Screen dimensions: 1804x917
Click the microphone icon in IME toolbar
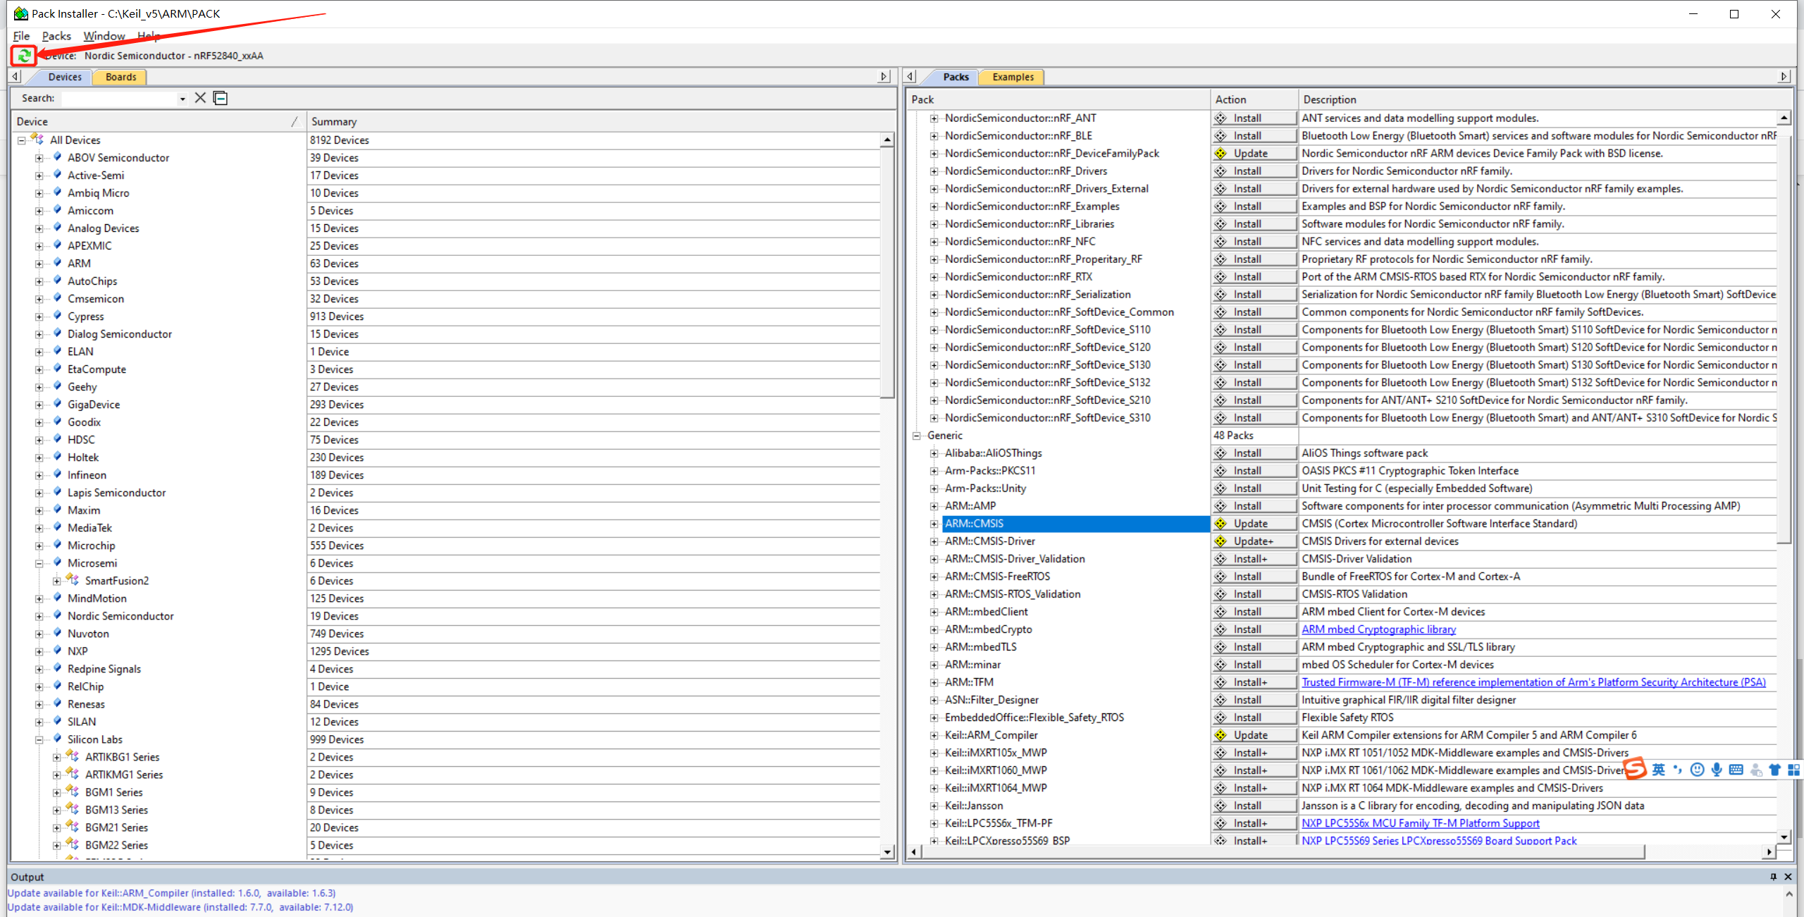[1717, 770]
